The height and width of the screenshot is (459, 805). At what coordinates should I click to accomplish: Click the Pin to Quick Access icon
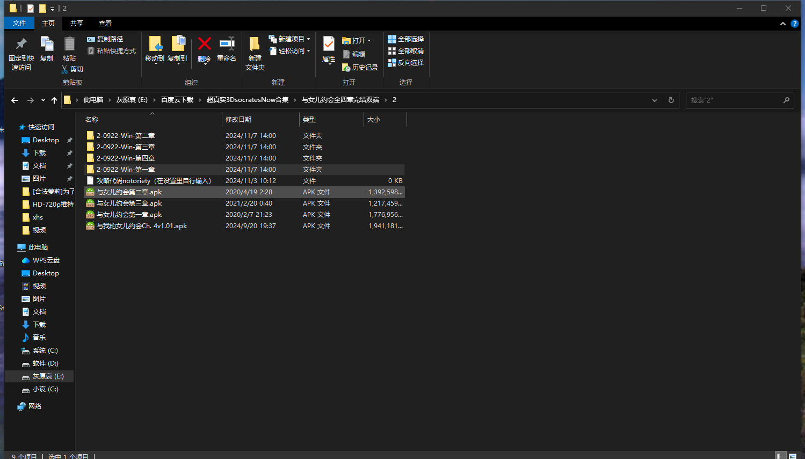[x=21, y=44]
